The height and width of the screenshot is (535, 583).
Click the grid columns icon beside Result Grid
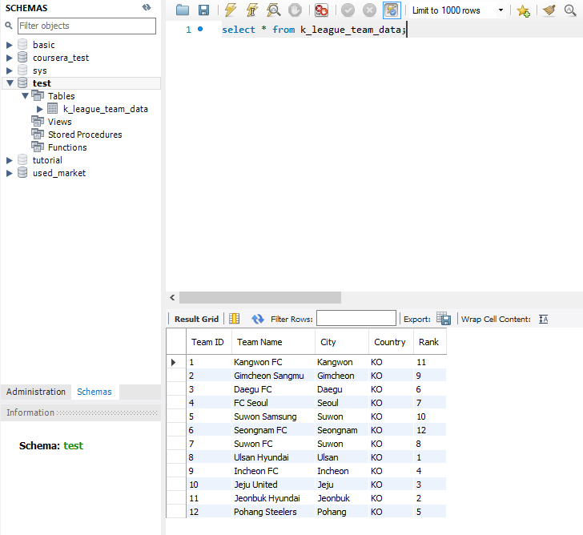234,319
